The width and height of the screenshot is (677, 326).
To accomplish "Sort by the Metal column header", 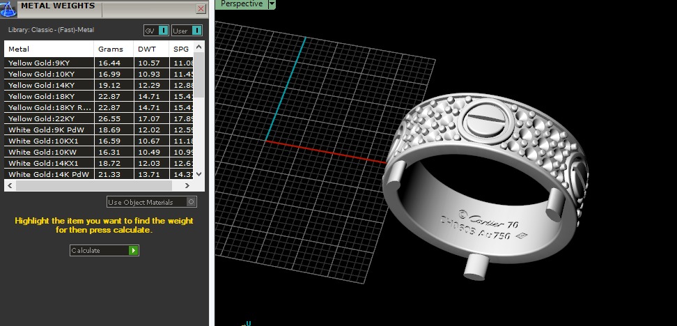I will tap(49, 49).
